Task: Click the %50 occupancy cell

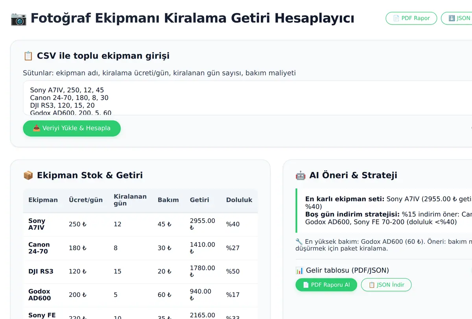Action: (233, 271)
